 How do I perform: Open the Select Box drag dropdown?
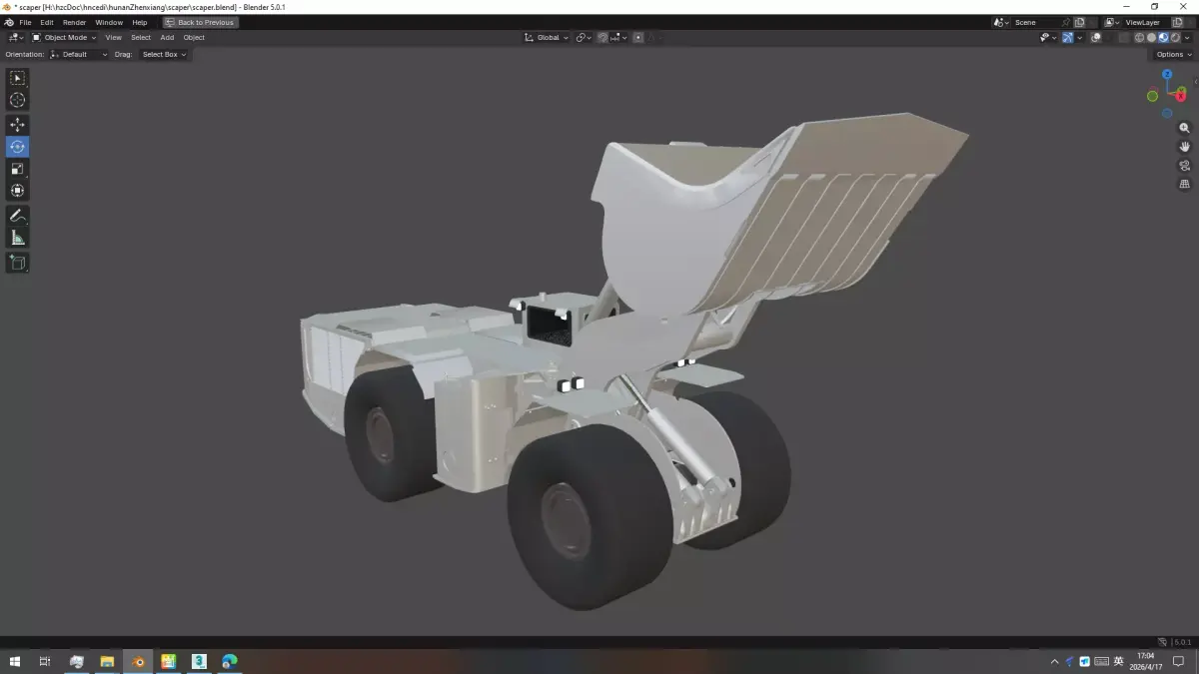(x=163, y=54)
